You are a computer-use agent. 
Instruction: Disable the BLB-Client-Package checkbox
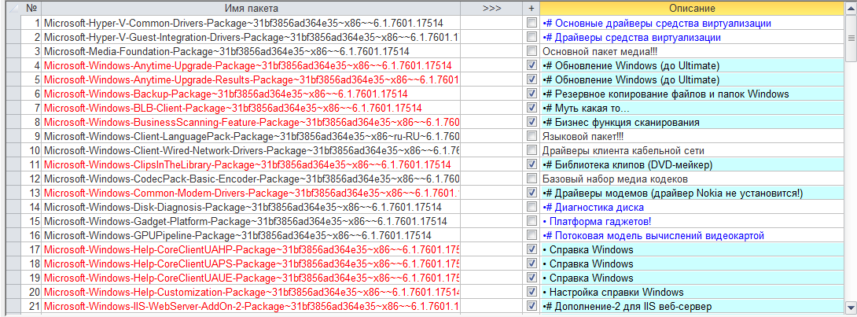point(531,109)
